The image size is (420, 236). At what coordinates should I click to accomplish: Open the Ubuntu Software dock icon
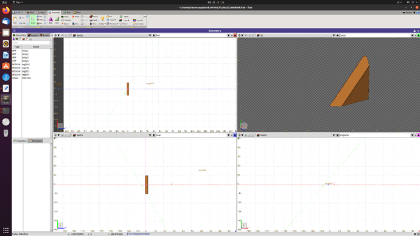pyautogui.click(x=5, y=66)
